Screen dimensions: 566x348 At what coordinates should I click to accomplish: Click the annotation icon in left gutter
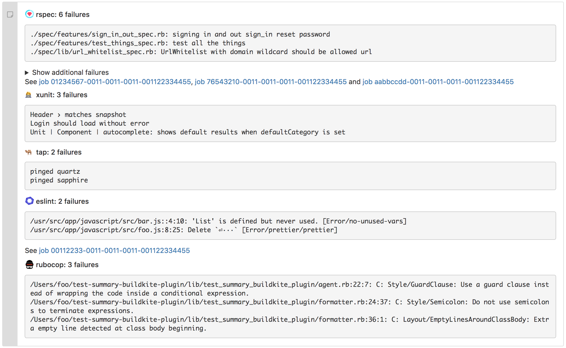click(10, 14)
